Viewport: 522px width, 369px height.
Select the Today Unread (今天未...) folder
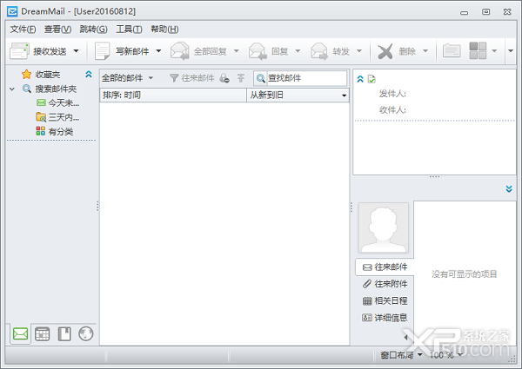coord(57,103)
